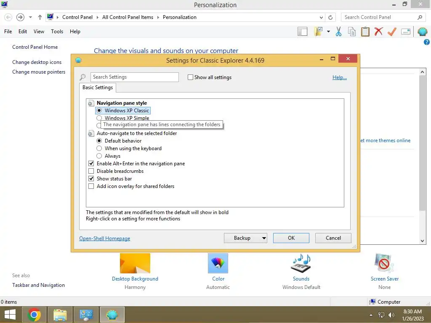Expand breadcrumb arrow after Control Panel
Image resolution: width=431 pixels, height=323 pixels.
97,17
